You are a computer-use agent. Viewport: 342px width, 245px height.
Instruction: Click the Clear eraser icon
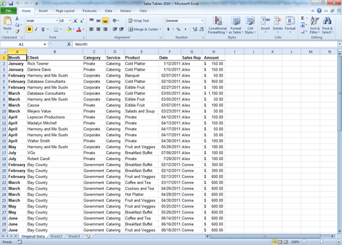[x=303, y=32]
